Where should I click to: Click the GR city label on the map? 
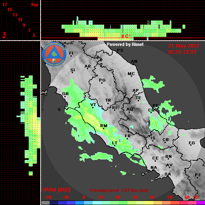pyautogui.click(x=65, y=94)
